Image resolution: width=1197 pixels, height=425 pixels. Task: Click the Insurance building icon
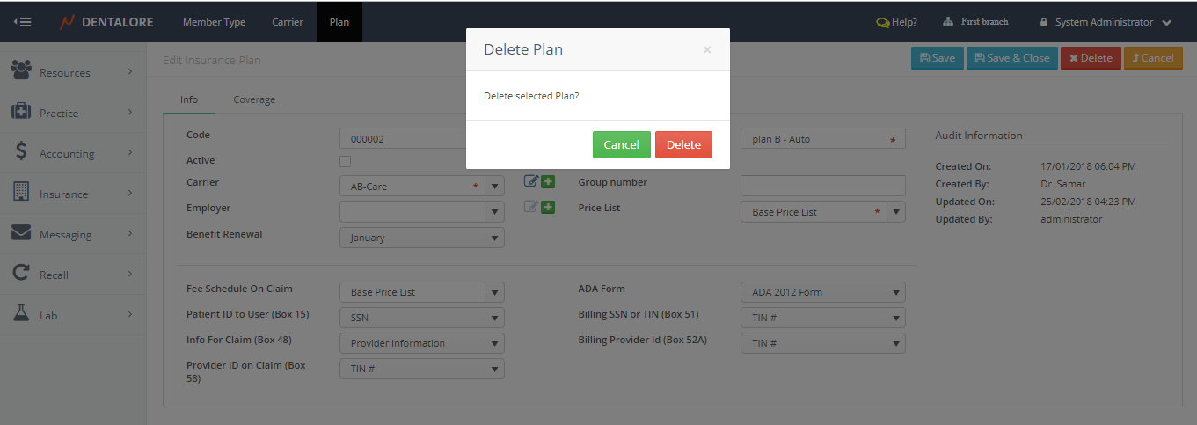[x=21, y=193]
